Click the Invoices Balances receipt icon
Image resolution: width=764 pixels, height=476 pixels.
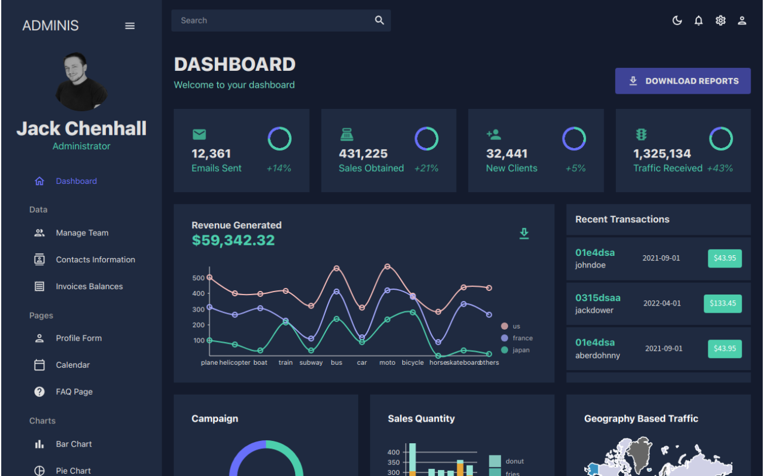[39, 286]
